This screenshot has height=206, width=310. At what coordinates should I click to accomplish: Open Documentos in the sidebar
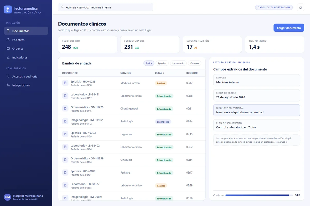pos(26,31)
